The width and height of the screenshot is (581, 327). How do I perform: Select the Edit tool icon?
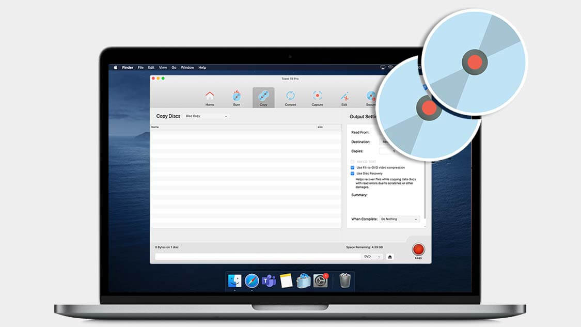[x=344, y=97]
